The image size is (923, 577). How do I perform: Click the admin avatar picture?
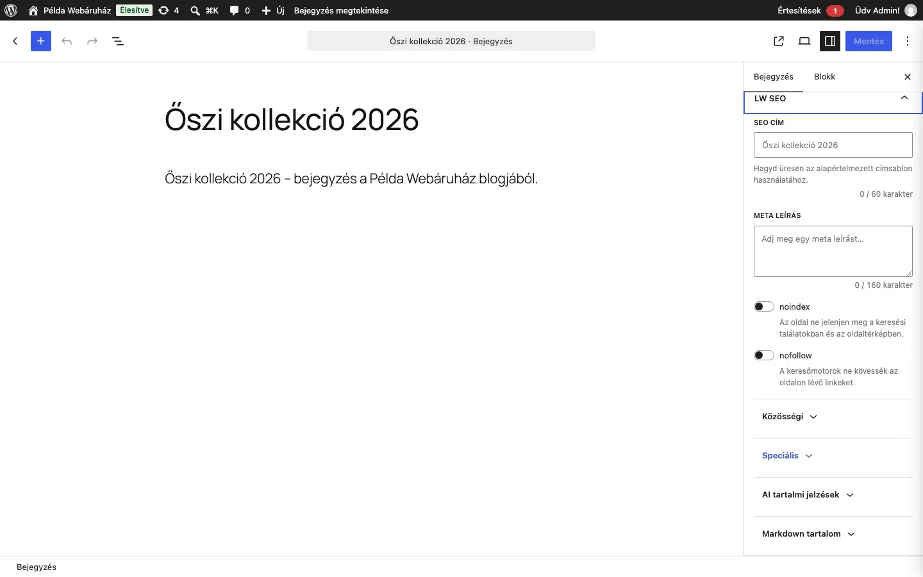tap(911, 10)
